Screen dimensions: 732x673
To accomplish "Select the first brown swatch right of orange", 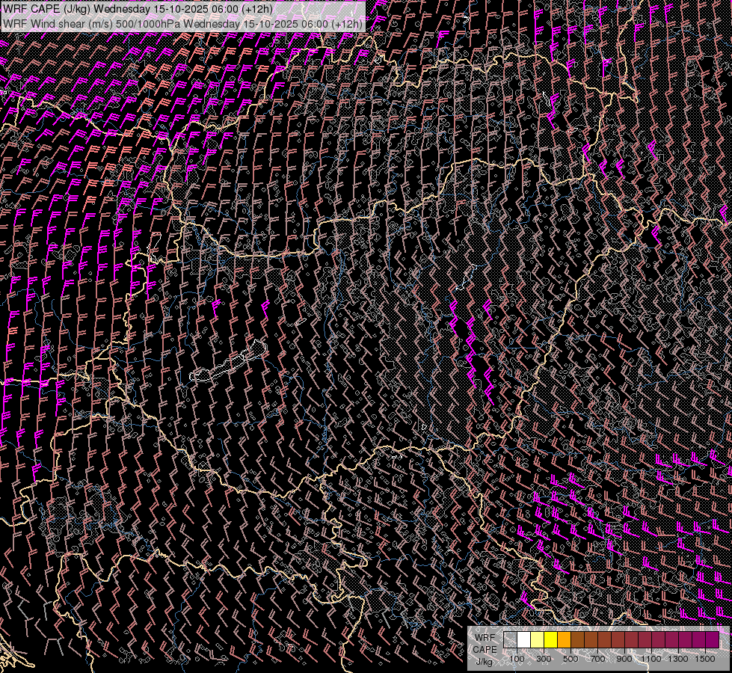I will [577, 640].
